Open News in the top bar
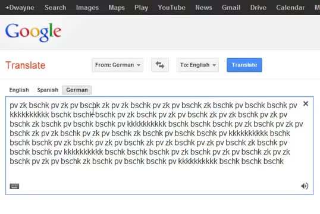The height and width of the screenshot is (214, 320). click(203, 8)
